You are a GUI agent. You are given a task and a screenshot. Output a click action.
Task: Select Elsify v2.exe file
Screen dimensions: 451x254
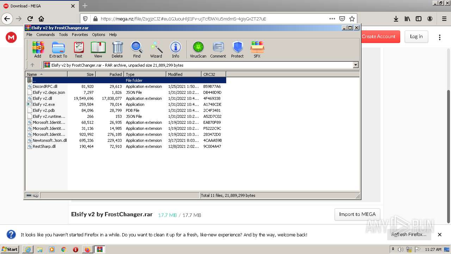pos(126,104)
